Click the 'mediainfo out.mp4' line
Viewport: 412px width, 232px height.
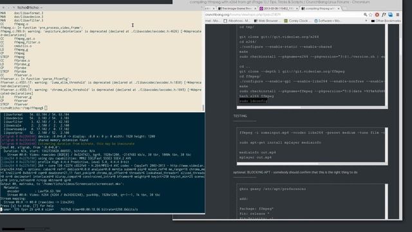(257, 153)
